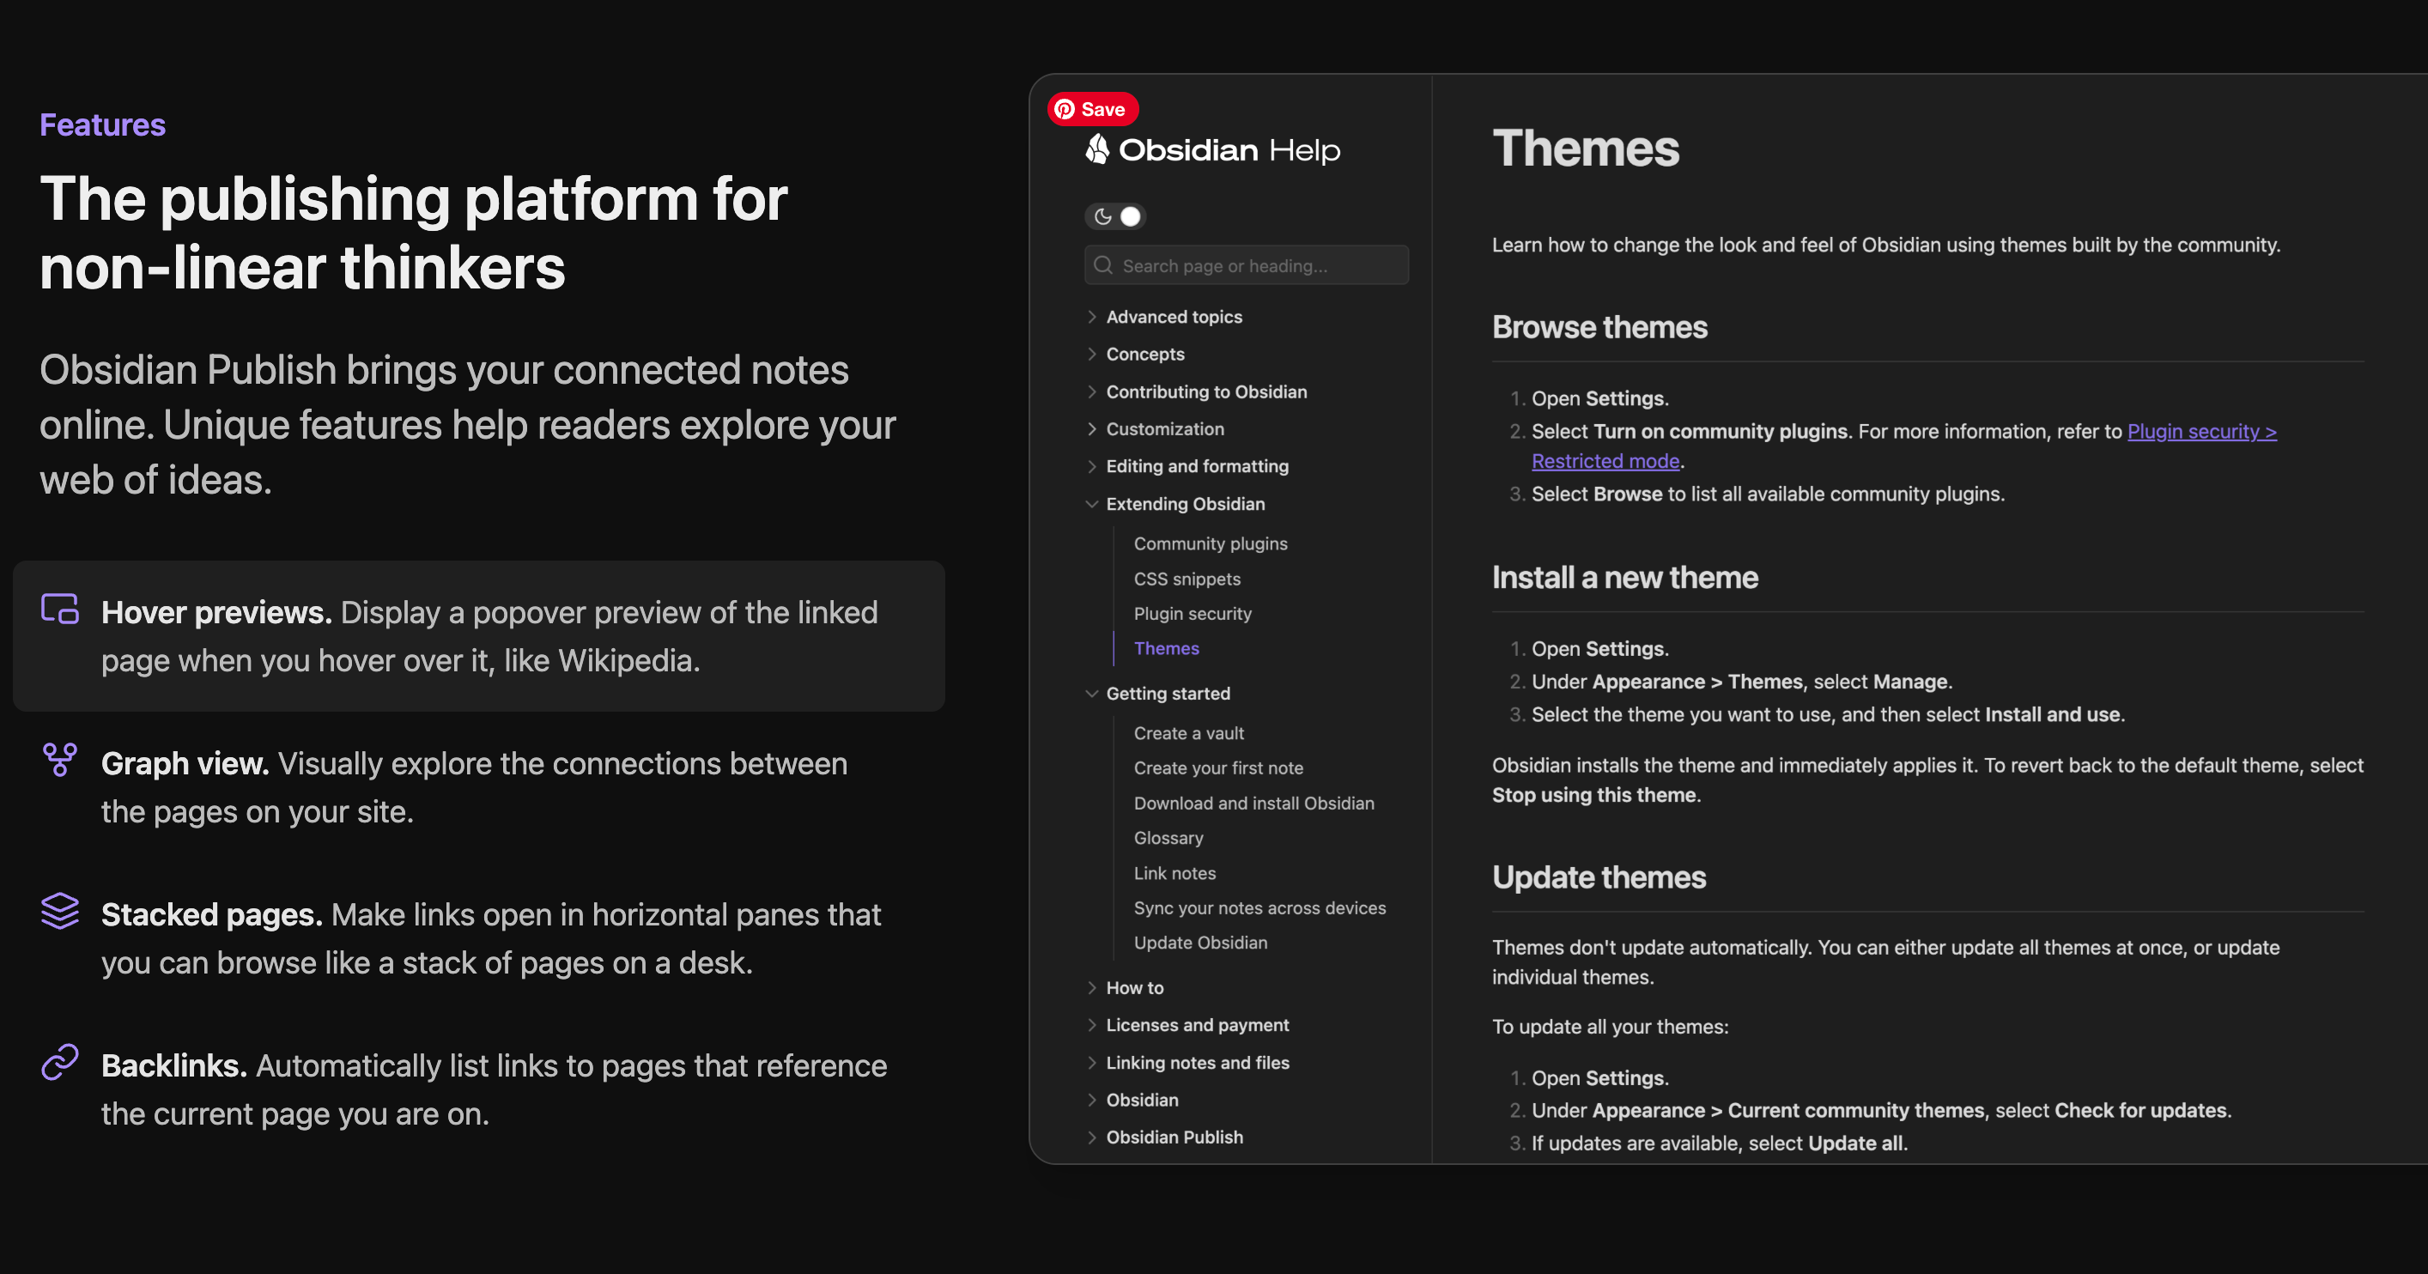The image size is (2428, 1274).
Task: Select the Themes sidebar item
Action: point(1166,648)
